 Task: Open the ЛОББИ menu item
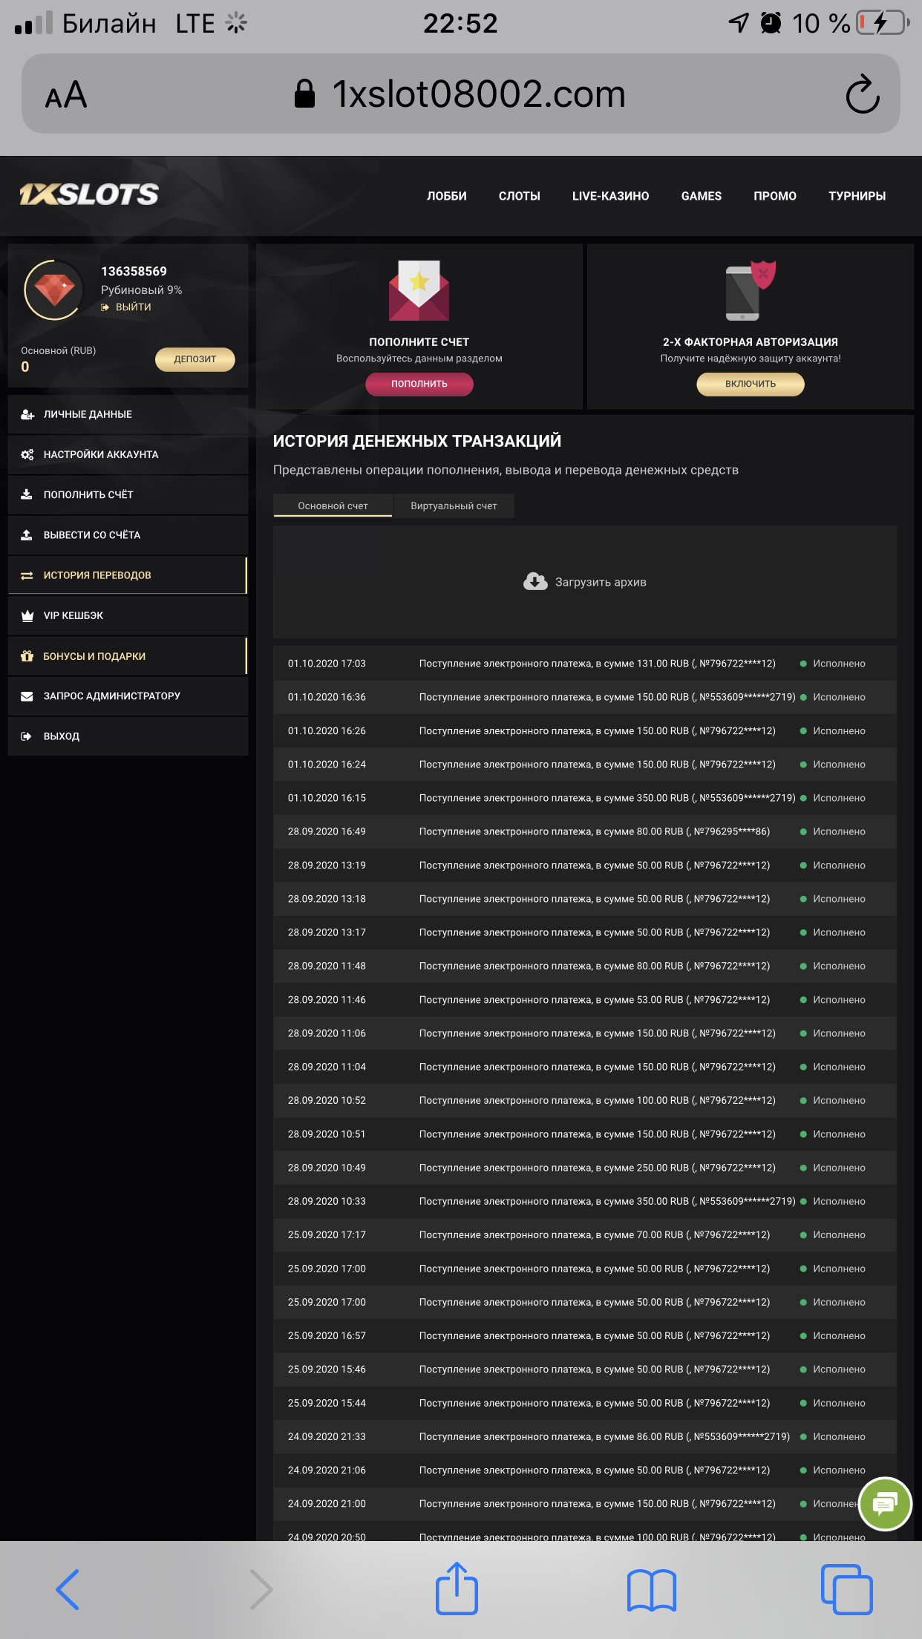point(446,196)
